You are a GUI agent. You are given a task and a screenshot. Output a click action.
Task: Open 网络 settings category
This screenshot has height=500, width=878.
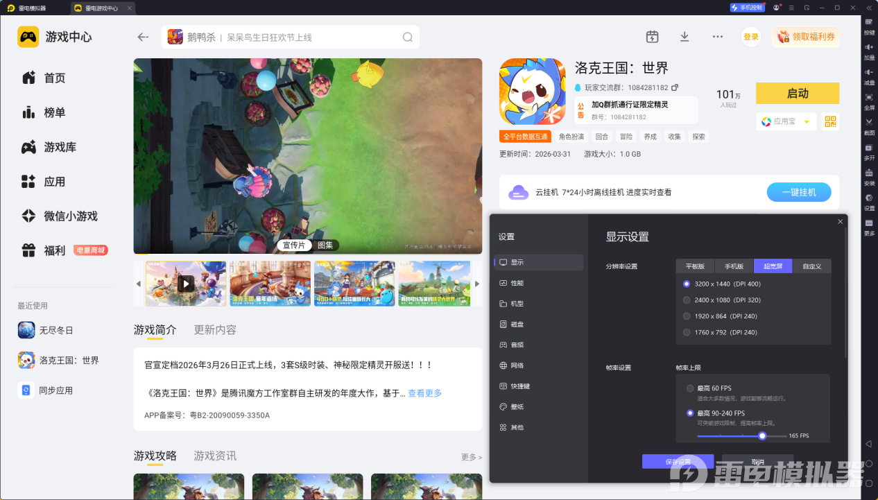539,365
